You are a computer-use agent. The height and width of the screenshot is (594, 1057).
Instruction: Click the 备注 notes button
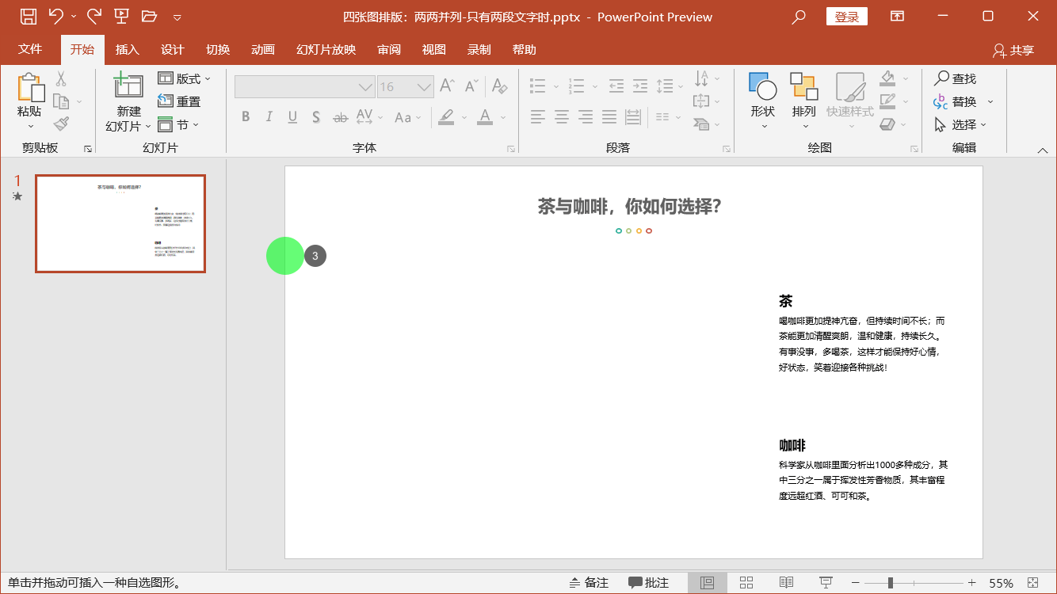click(589, 583)
